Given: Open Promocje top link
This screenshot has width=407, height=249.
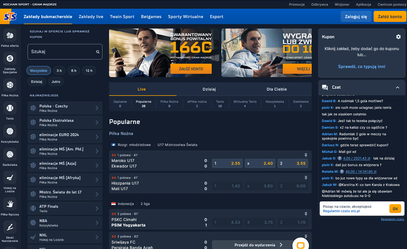Looking at the screenshot, I should point(297,5).
